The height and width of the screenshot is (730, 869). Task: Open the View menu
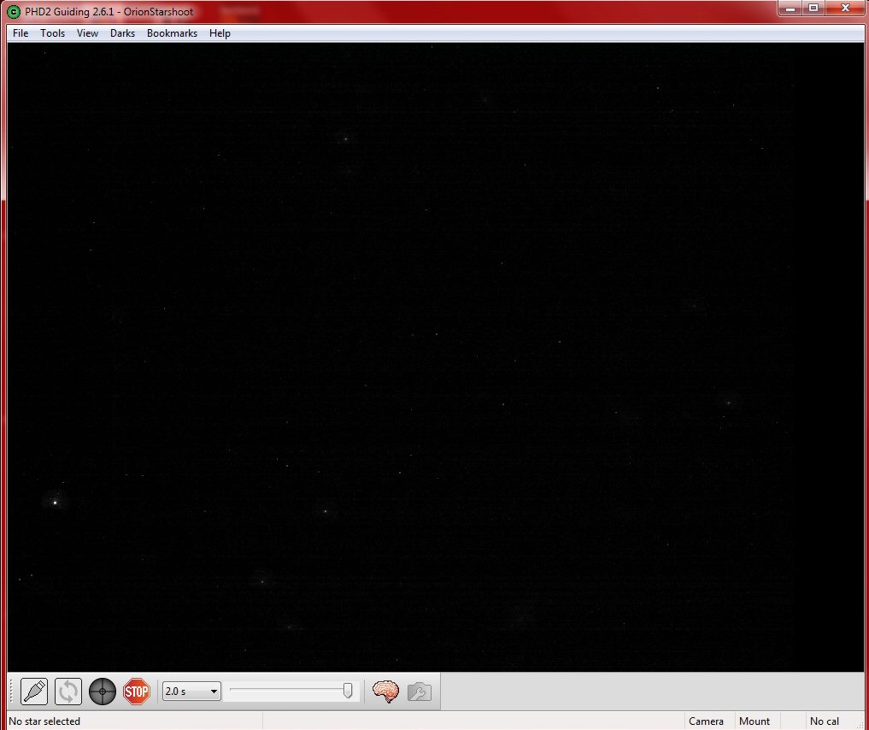click(x=87, y=33)
